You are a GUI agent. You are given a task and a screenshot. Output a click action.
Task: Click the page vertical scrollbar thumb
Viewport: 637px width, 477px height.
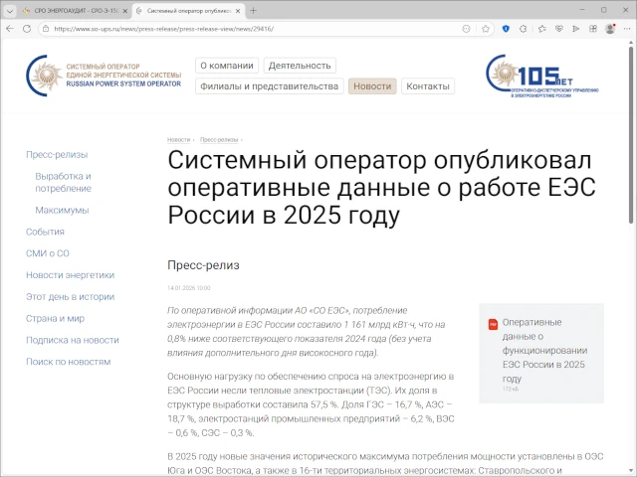(631, 134)
